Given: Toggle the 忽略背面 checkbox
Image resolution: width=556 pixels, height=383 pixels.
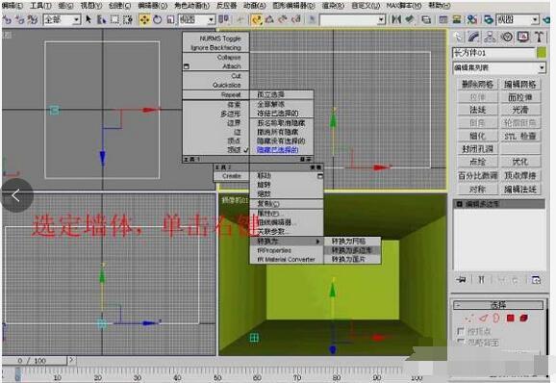Looking at the screenshot, I should [460, 342].
